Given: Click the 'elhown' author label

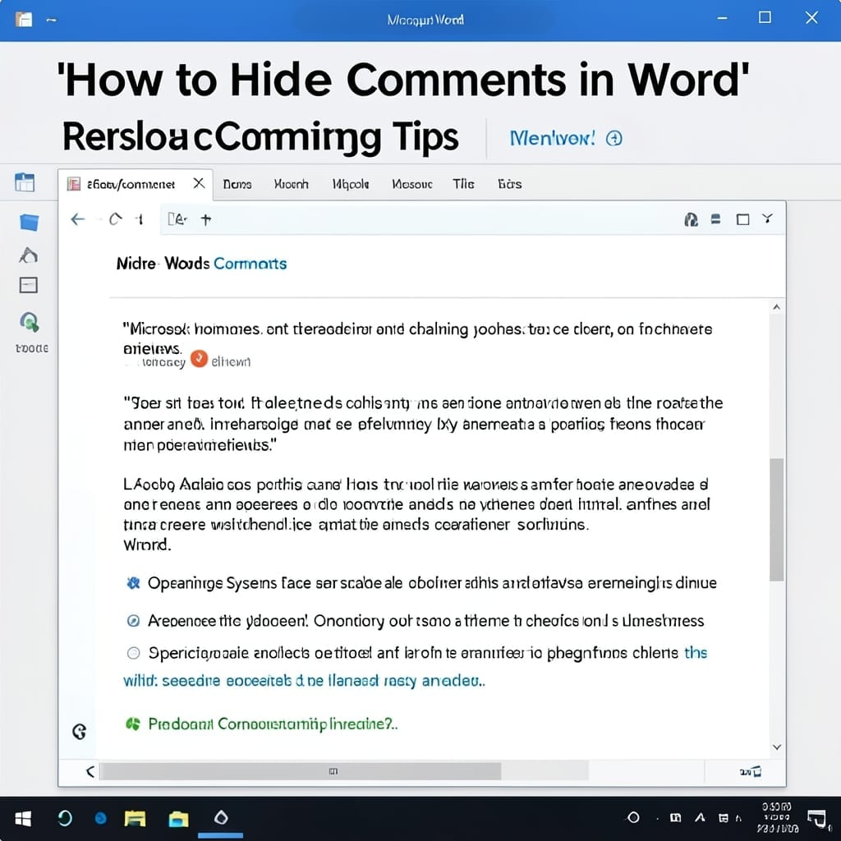Looking at the screenshot, I should coord(231,362).
